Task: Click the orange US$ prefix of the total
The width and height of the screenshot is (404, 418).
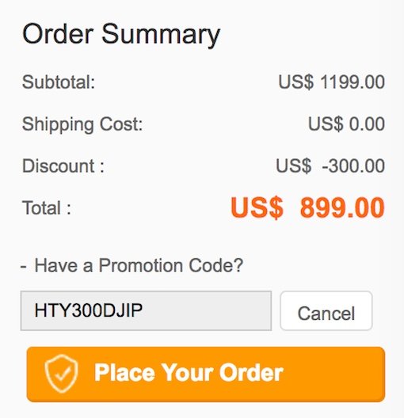Action: click(257, 207)
